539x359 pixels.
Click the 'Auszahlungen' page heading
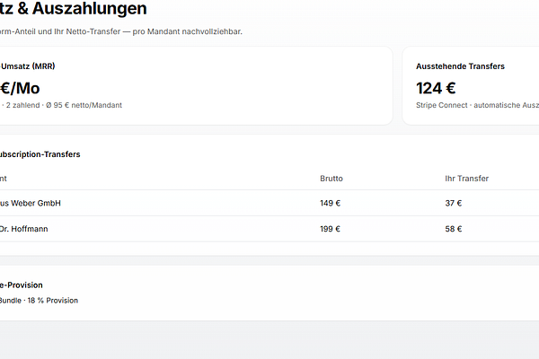pos(89,8)
